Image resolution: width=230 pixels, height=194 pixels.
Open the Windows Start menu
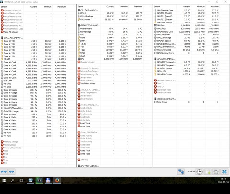pyautogui.click(x=4, y=181)
